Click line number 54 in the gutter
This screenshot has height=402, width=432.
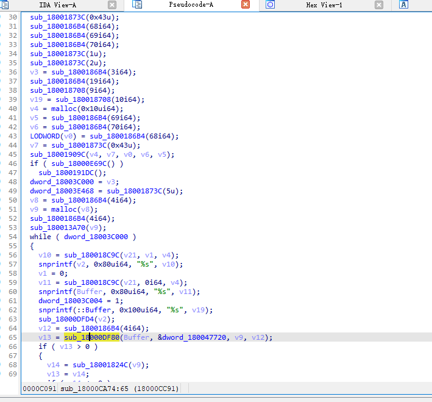pos(13,237)
